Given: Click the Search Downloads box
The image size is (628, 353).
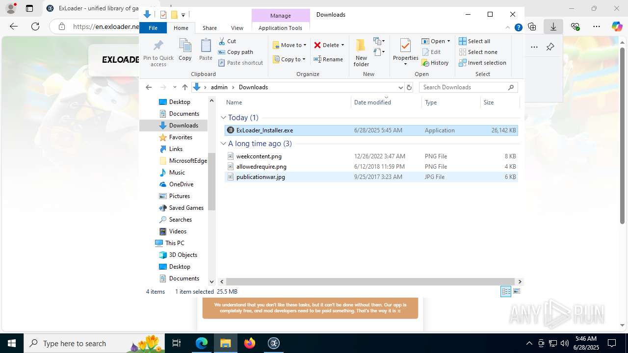Looking at the screenshot, I should click(468, 87).
